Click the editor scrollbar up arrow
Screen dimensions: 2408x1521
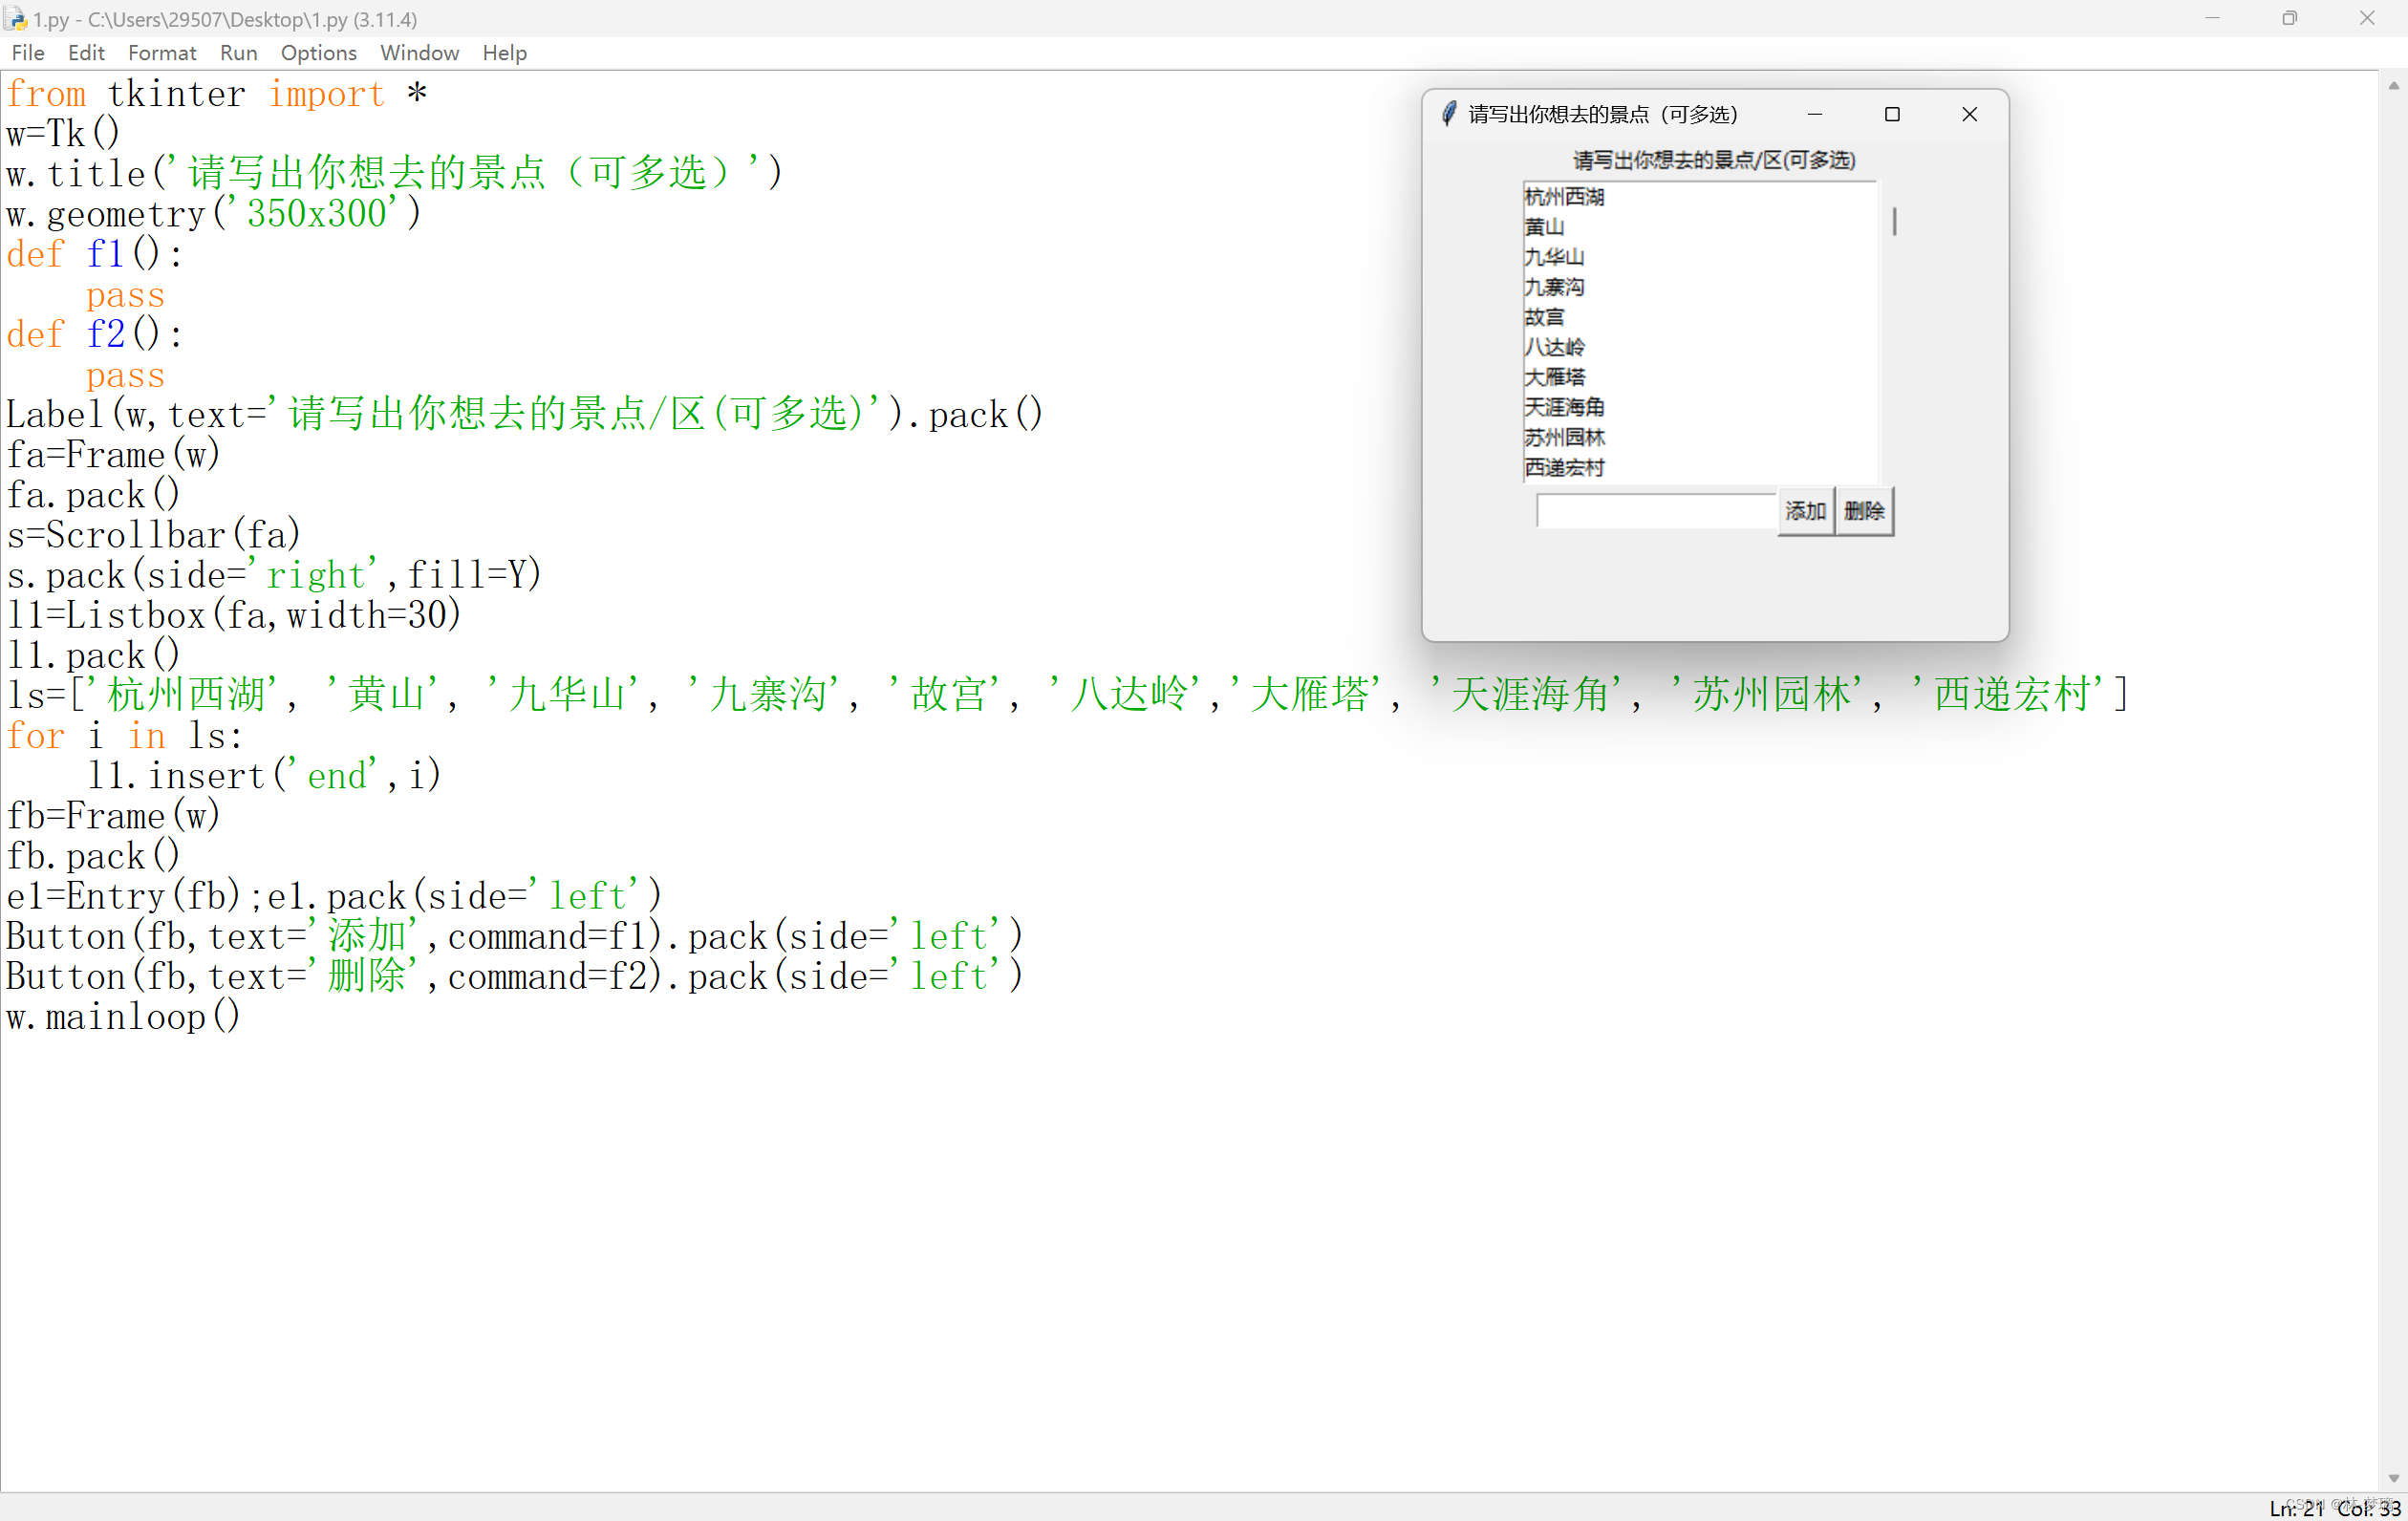point(2393,86)
